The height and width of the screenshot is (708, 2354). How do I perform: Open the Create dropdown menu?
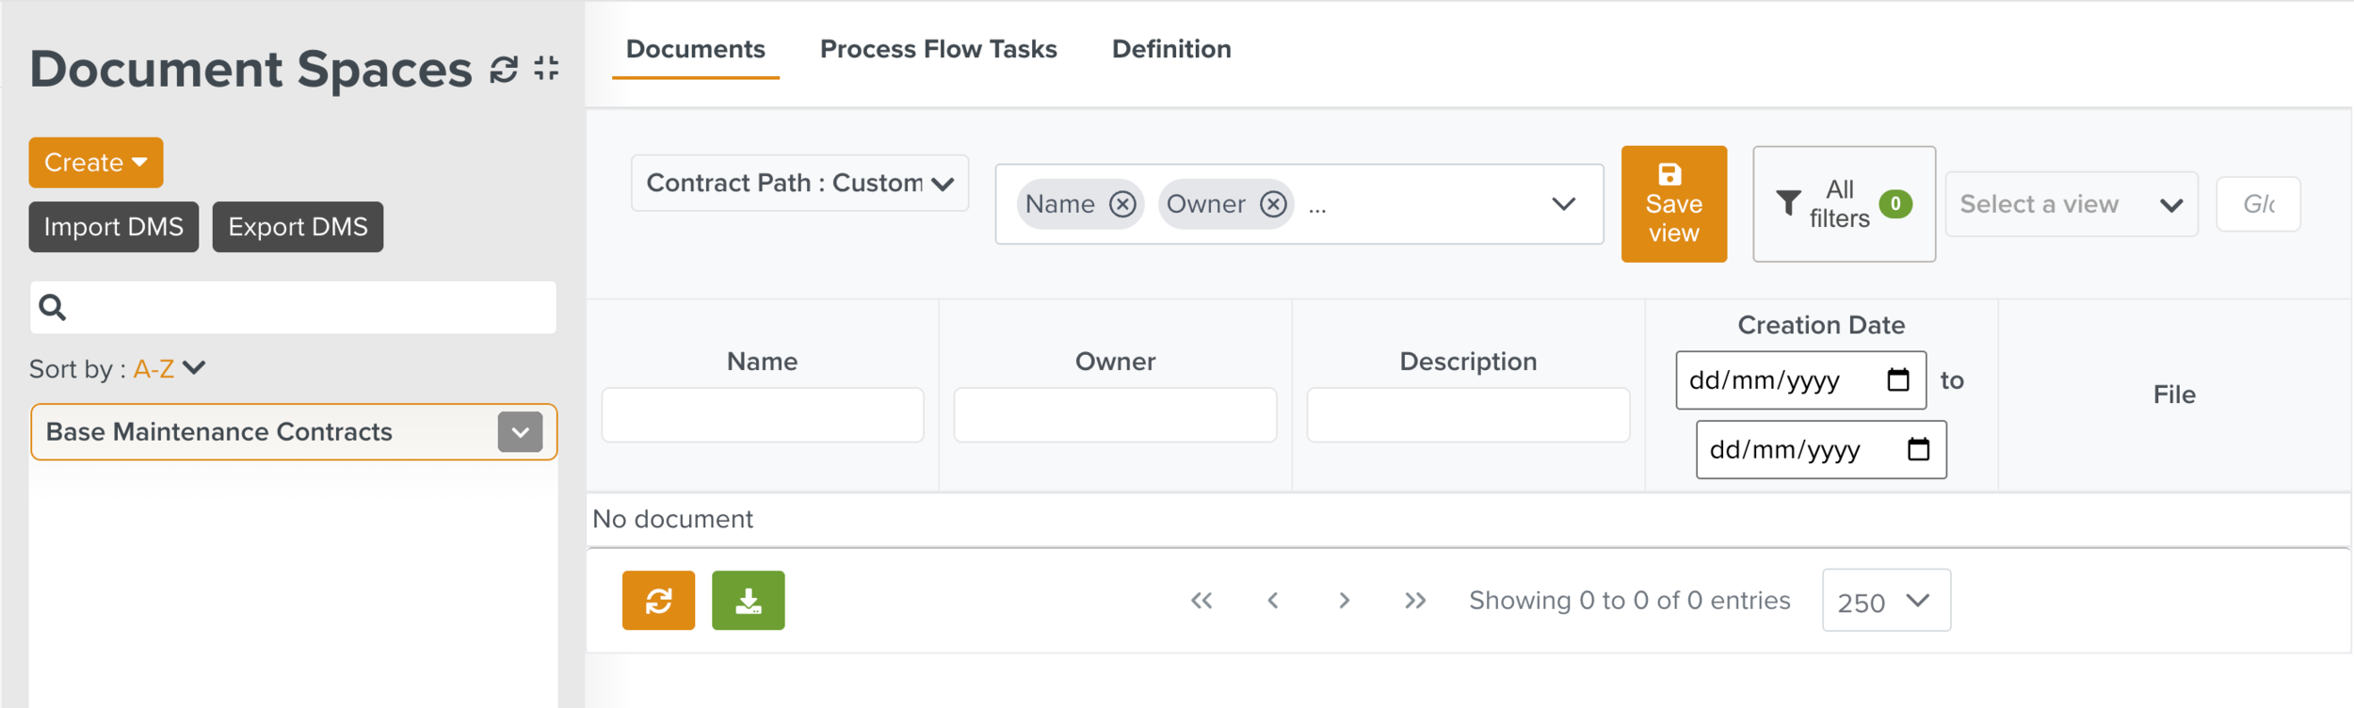[95, 163]
